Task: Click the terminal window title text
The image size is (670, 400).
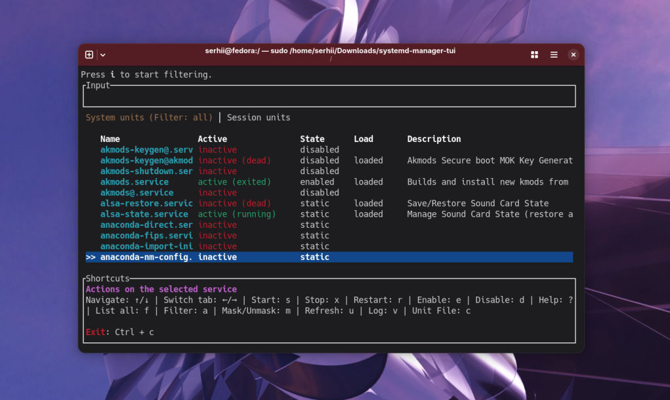Action: pyautogui.click(x=330, y=51)
